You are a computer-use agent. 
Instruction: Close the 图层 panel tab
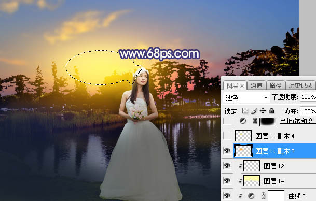coord(242,86)
